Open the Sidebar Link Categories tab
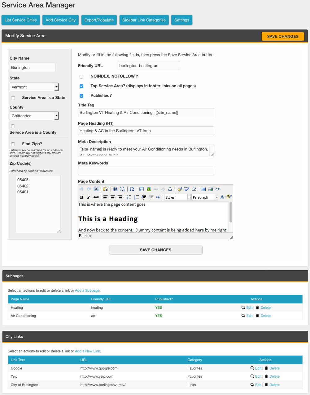This screenshot has height=395, width=310. tap(144, 20)
